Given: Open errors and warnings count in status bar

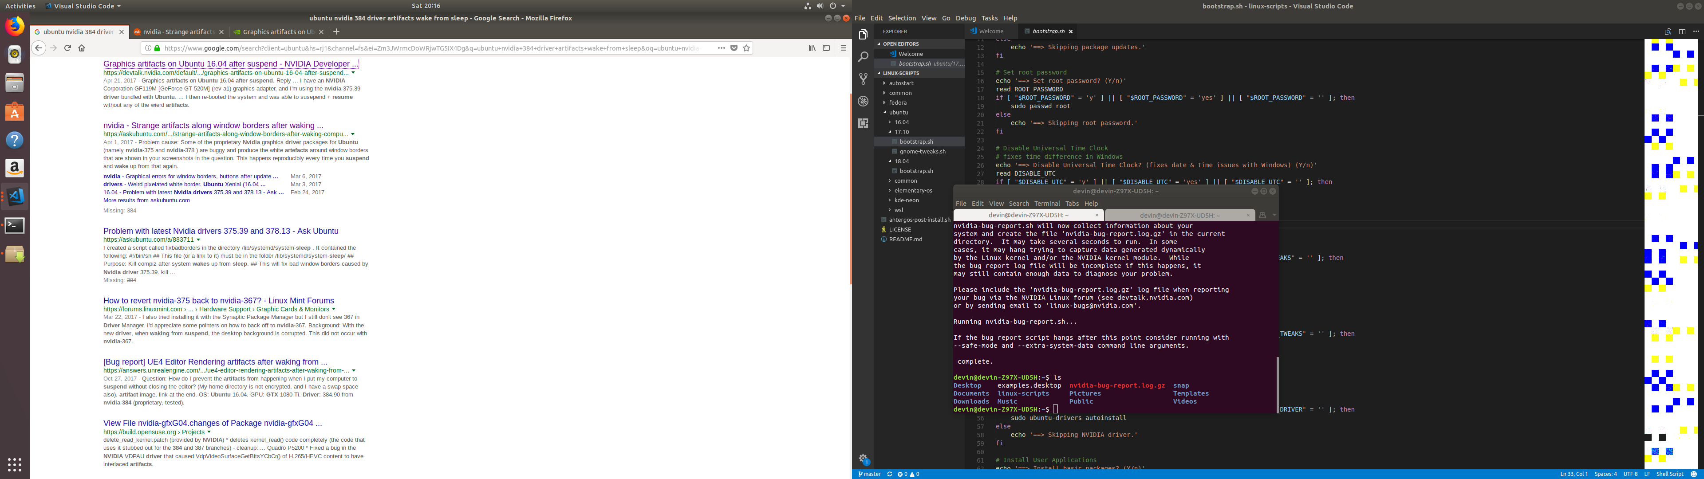Looking at the screenshot, I should [x=908, y=474].
